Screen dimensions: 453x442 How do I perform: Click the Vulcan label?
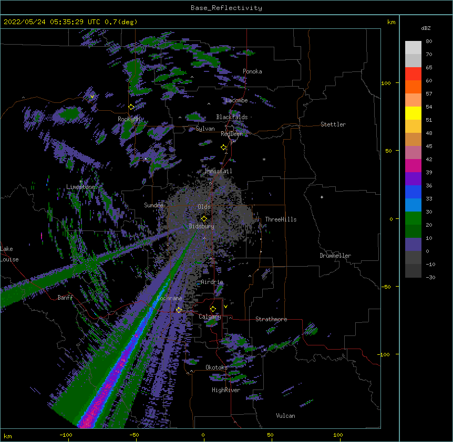click(x=285, y=416)
